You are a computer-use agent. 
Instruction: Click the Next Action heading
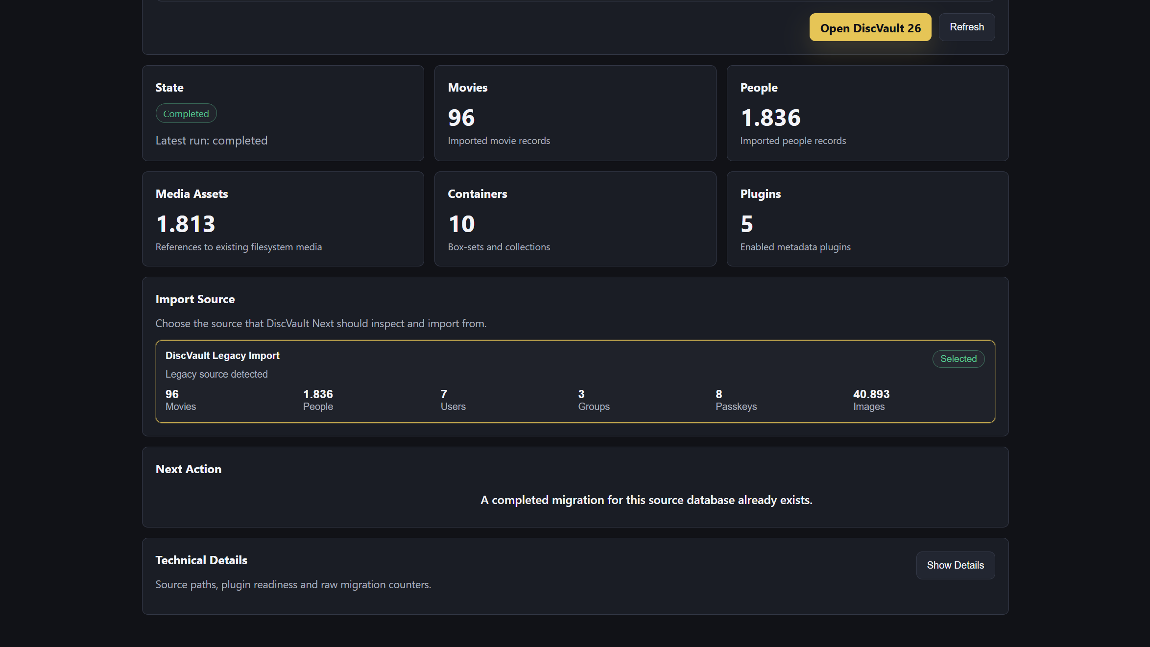tap(189, 469)
